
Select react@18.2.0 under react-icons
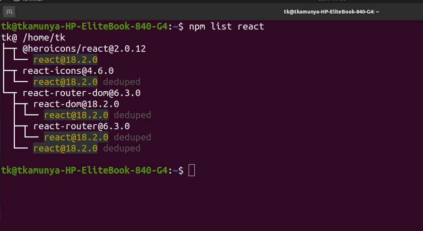pyautogui.click(x=65, y=82)
